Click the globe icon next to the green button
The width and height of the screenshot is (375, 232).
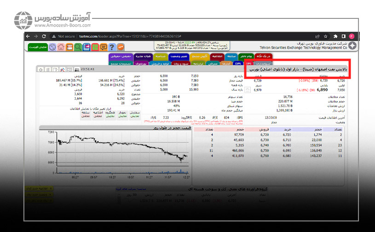(52, 47)
